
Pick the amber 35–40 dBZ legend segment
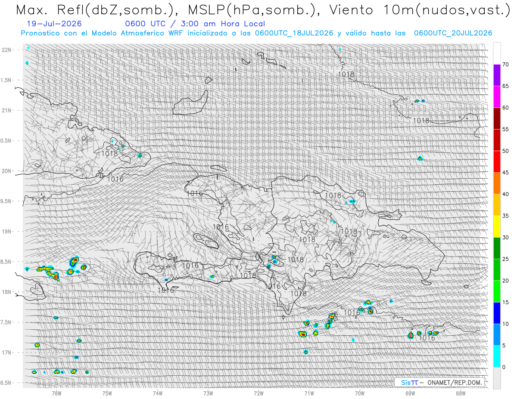[497, 205]
